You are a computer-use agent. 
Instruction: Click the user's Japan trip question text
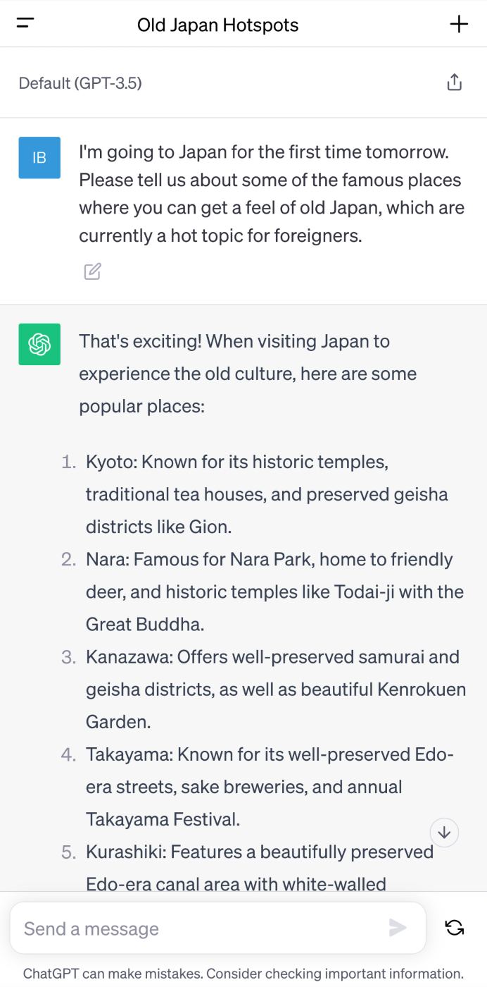271,194
